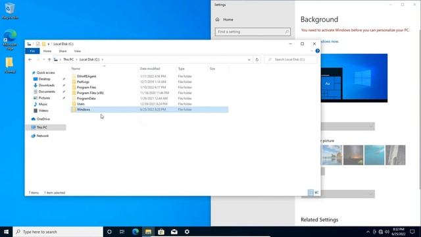Open the Recycle Bin desktop icon
This screenshot has height=237, width=421.
pos(10,11)
